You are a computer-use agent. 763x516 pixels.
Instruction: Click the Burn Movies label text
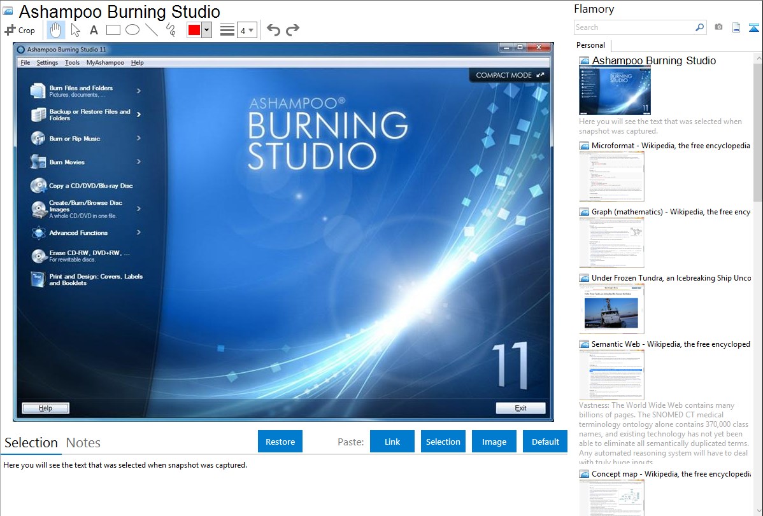click(x=67, y=162)
